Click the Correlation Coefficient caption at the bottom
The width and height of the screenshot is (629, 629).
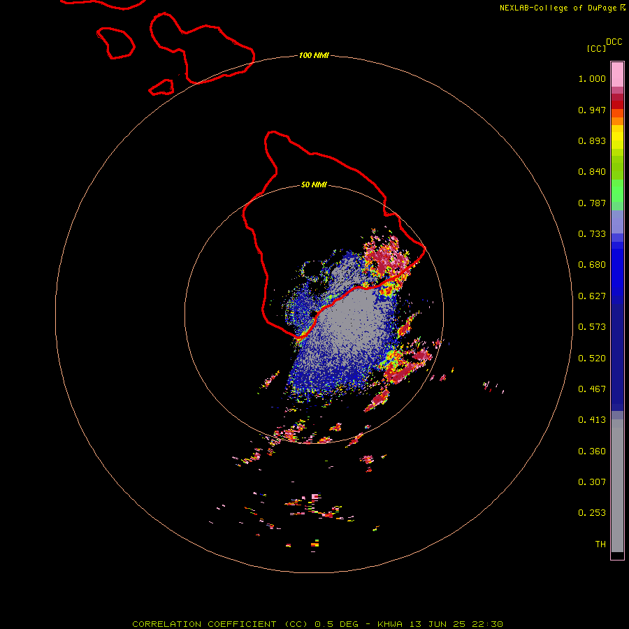point(317,624)
